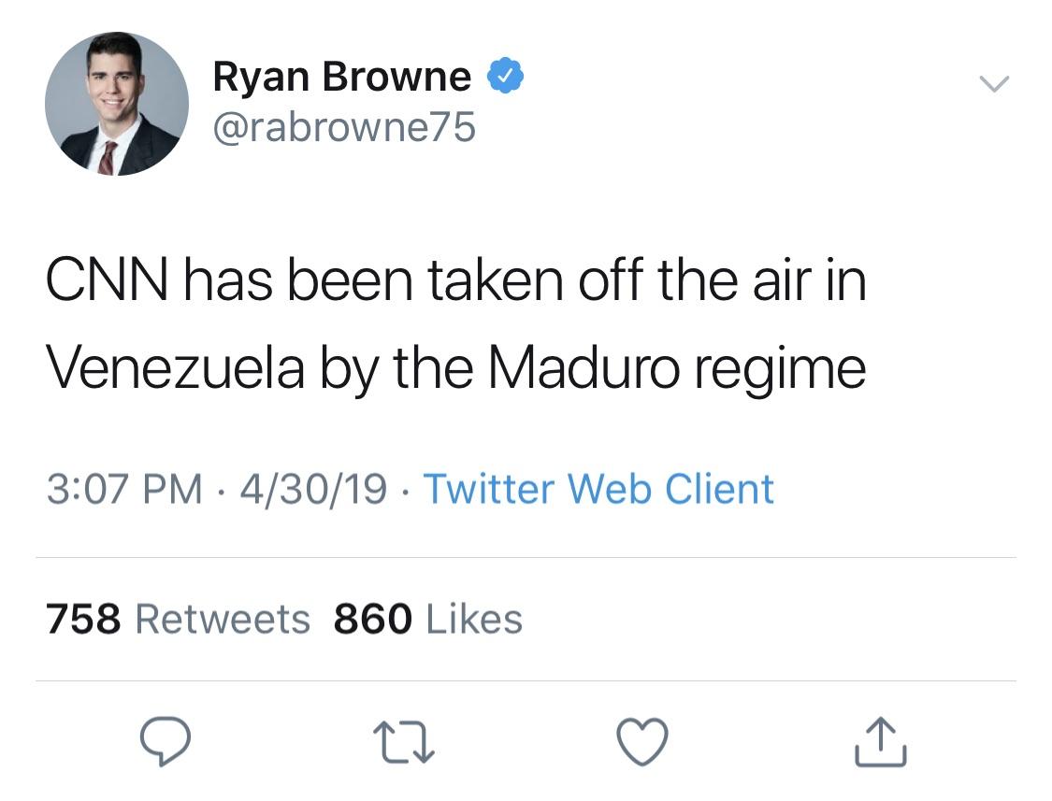The height and width of the screenshot is (801, 1052).
Task: View the 758 Retweets list
Action: click(178, 619)
